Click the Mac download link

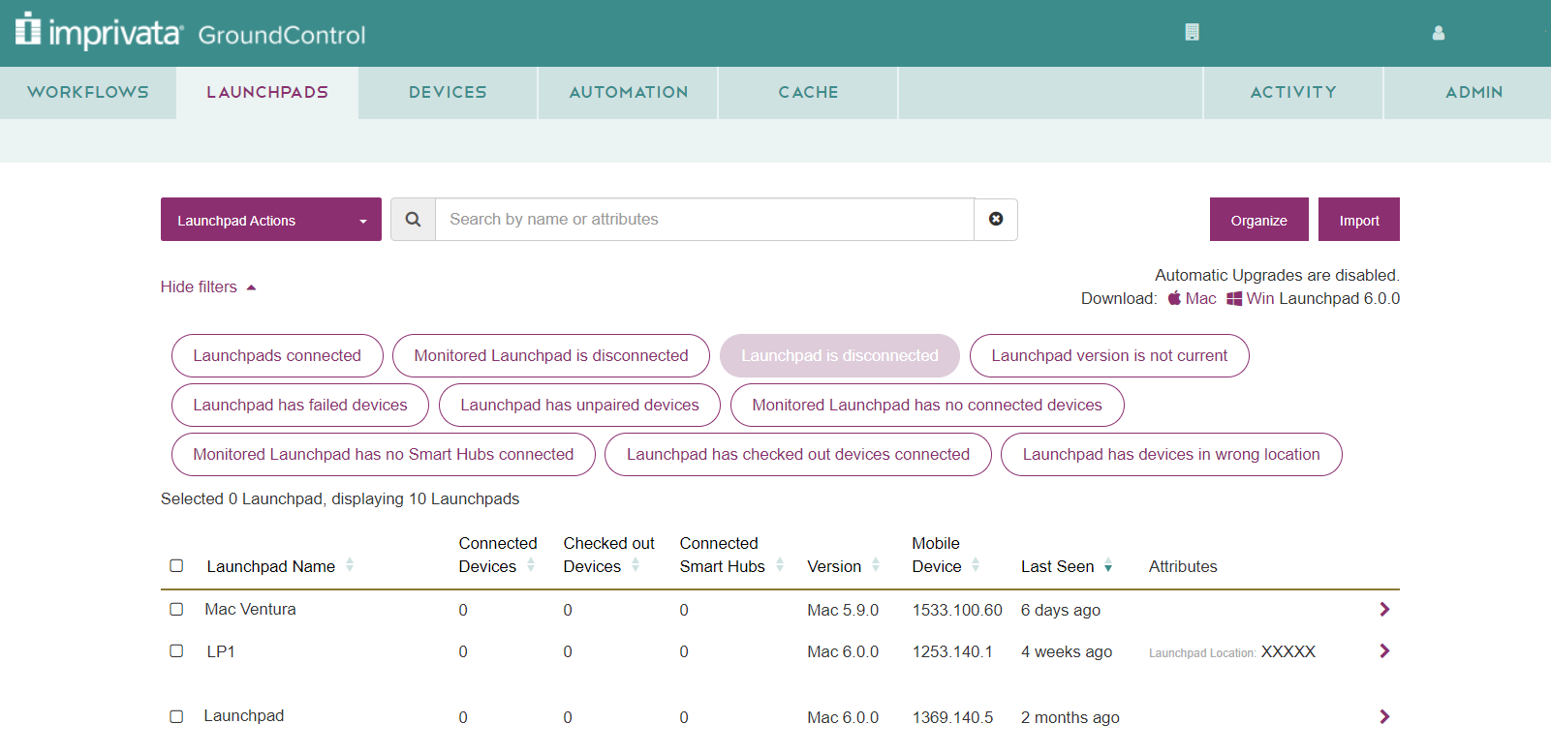click(1200, 298)
